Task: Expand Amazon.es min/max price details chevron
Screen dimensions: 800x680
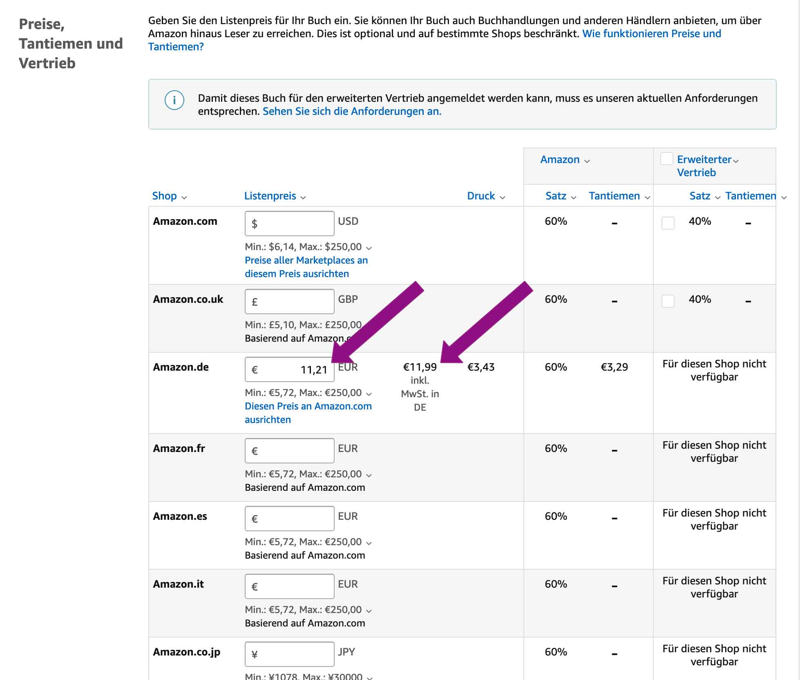Action: (369, 543)
